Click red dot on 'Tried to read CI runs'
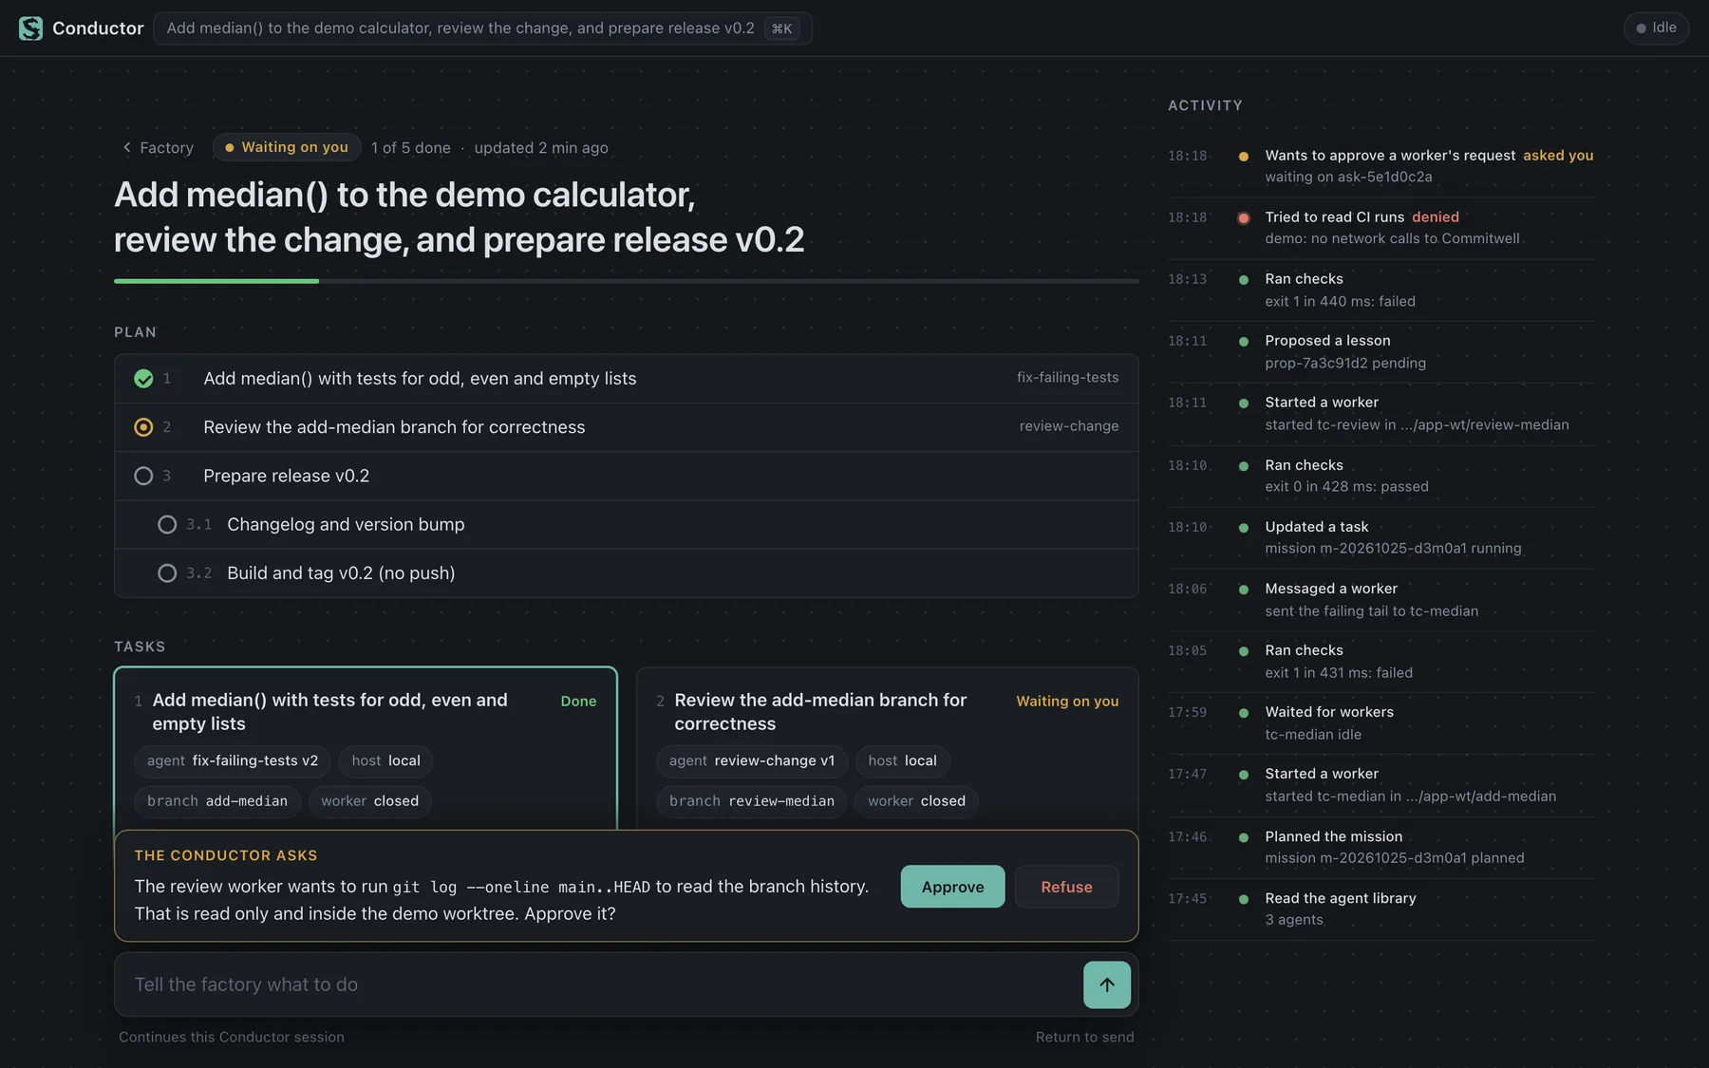 click(1243, 217)
